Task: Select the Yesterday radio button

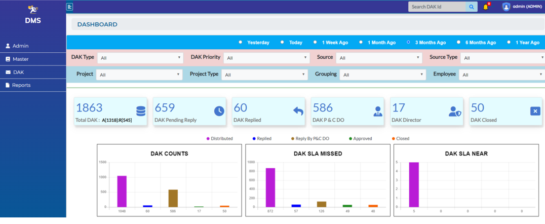Action: coord(241,43)
